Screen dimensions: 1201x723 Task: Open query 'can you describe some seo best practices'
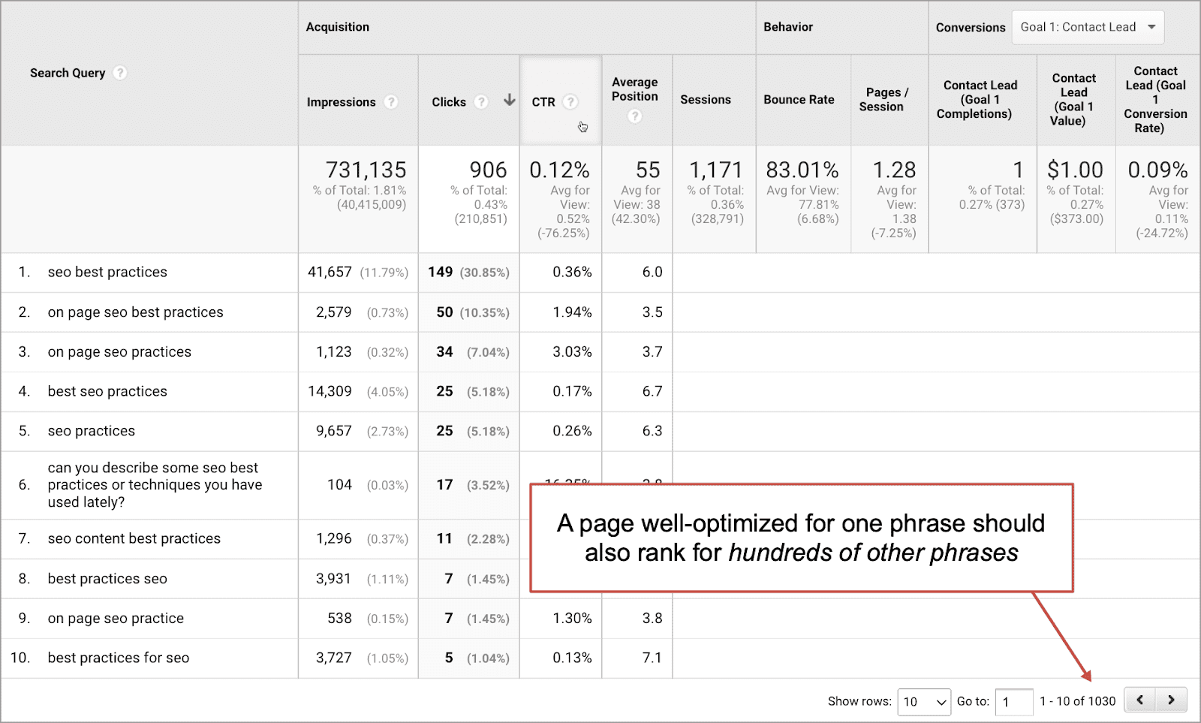click(x=155, y=485)
